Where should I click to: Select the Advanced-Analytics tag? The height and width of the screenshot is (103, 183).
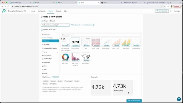click(50, 48)
